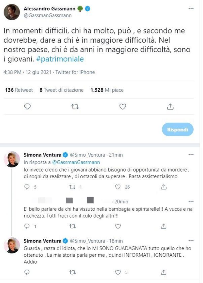Click reply icon under Gassmann's main tweet
203x283 pixels.
tap(27, 107)
